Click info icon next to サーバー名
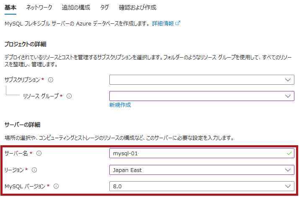299x197 pixels. tap(39, 154)
